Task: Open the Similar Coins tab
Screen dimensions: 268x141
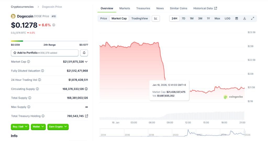Action: pos(178,8)
